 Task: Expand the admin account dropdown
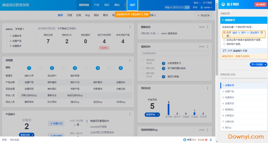[208, 7]
